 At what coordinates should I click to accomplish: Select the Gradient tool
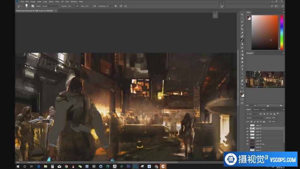(242, 55)
